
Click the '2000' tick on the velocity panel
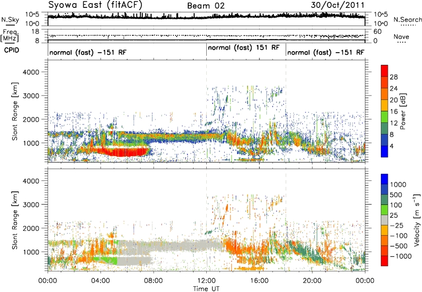point(31,228)
